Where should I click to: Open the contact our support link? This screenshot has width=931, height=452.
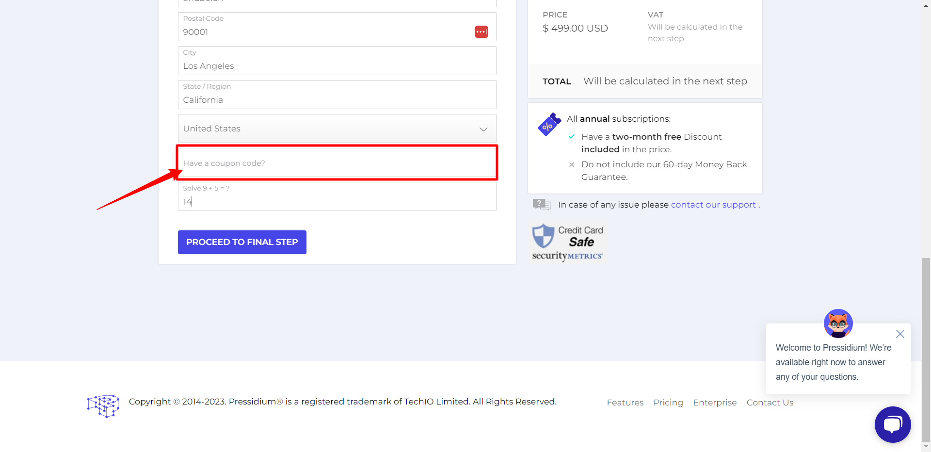coord(713,204)
